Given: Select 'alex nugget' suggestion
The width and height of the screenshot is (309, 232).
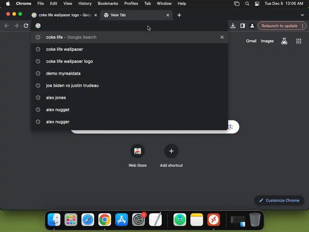Looking at the screenshot, I should pyautogui.click(x=129, y=110).
